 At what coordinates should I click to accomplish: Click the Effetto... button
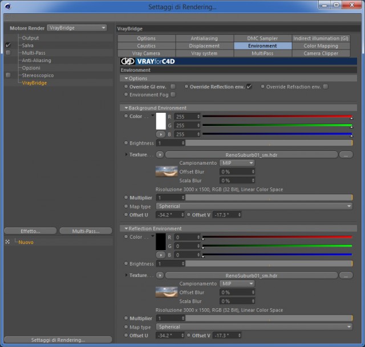click(30, 231)
